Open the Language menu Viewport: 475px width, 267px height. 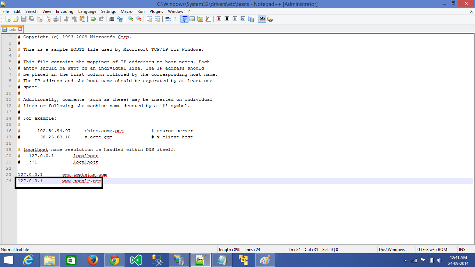[x=87, y=11]
